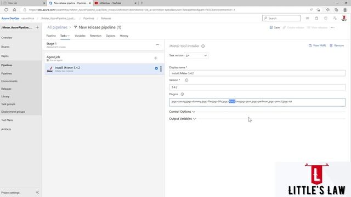Screen dimensions: 351x197
Task: Add new item with project plus icon
Action: coord(37,27)
